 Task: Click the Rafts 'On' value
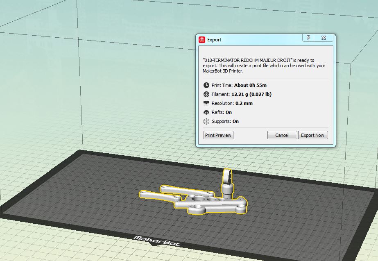click(229, 112)
